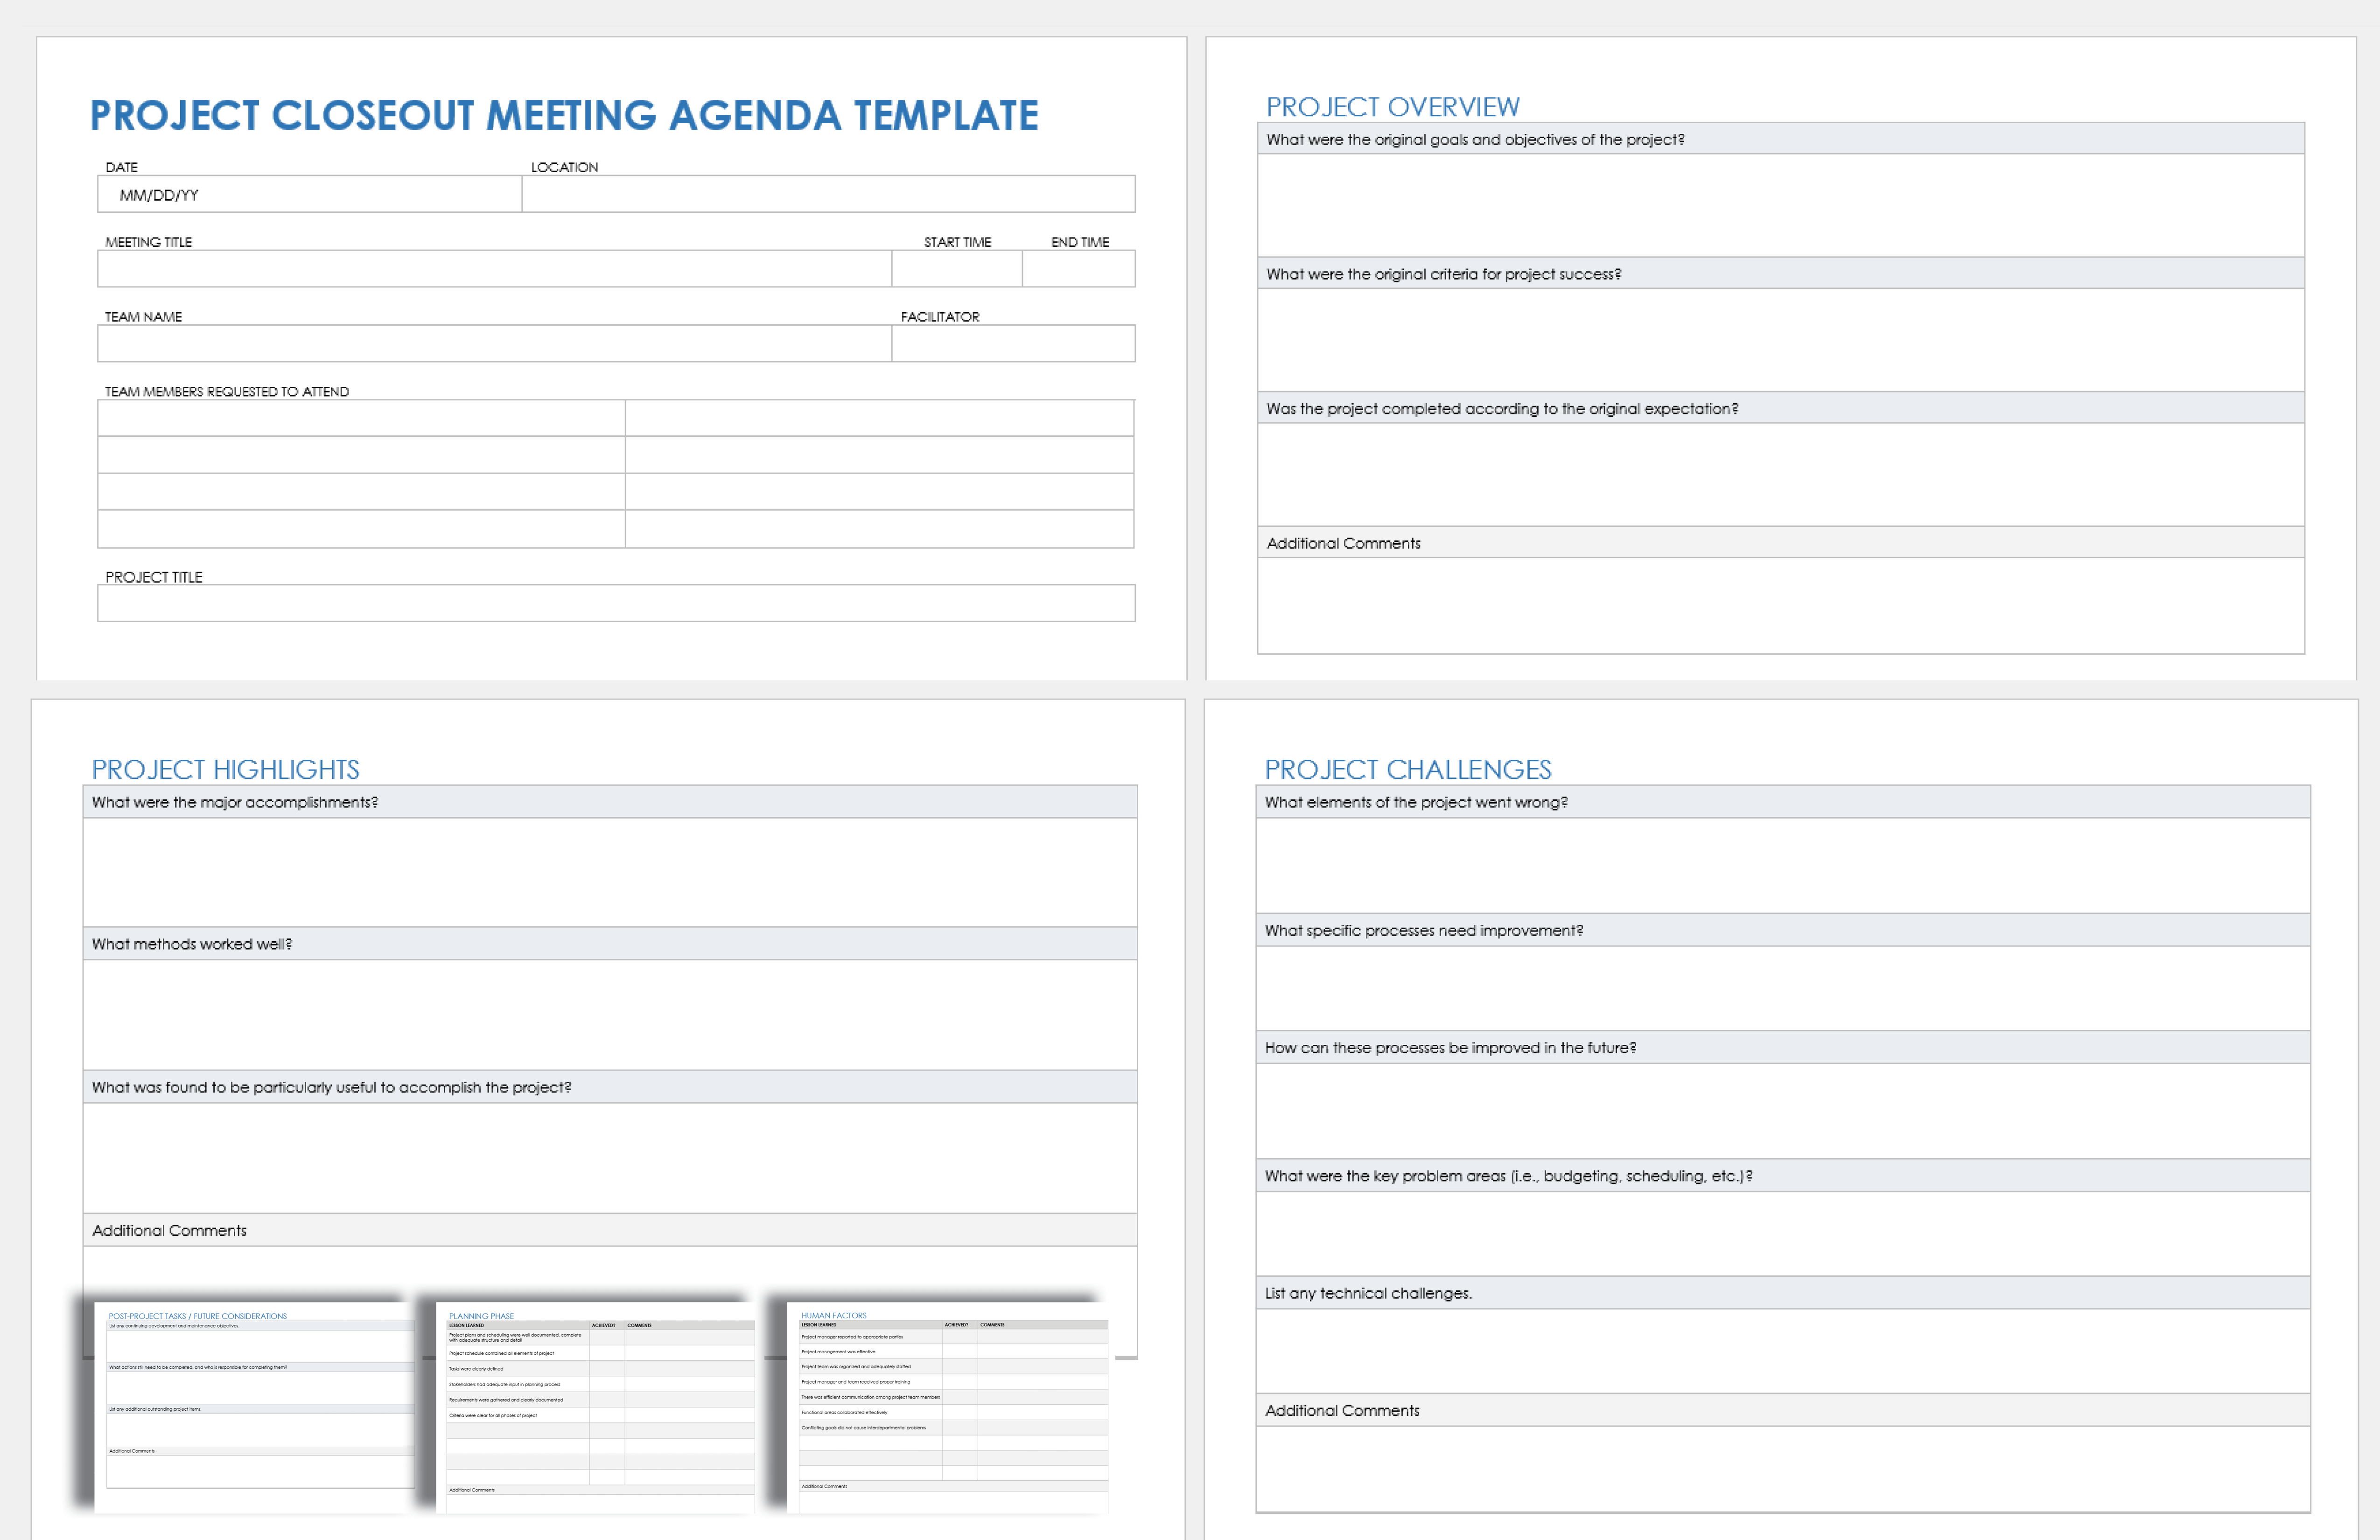Image resolution: width=2380 pixels, height=1540 pixels.
Task: Click Additional Comments row in Project Highlights
Action: [x=610, y=1230]
